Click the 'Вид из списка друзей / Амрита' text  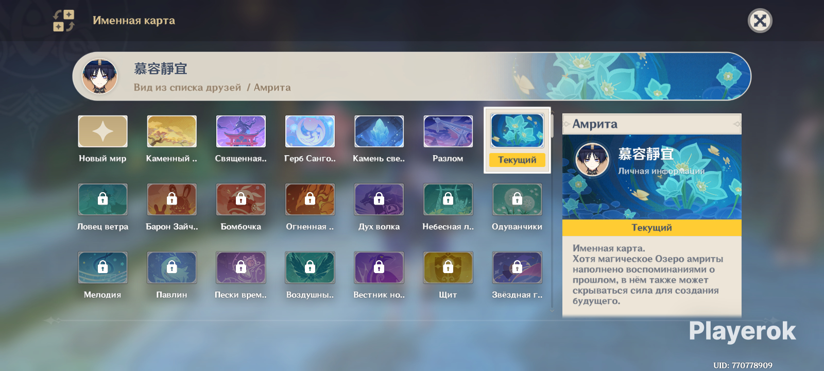pyautogui.click(x=212, y=88)
